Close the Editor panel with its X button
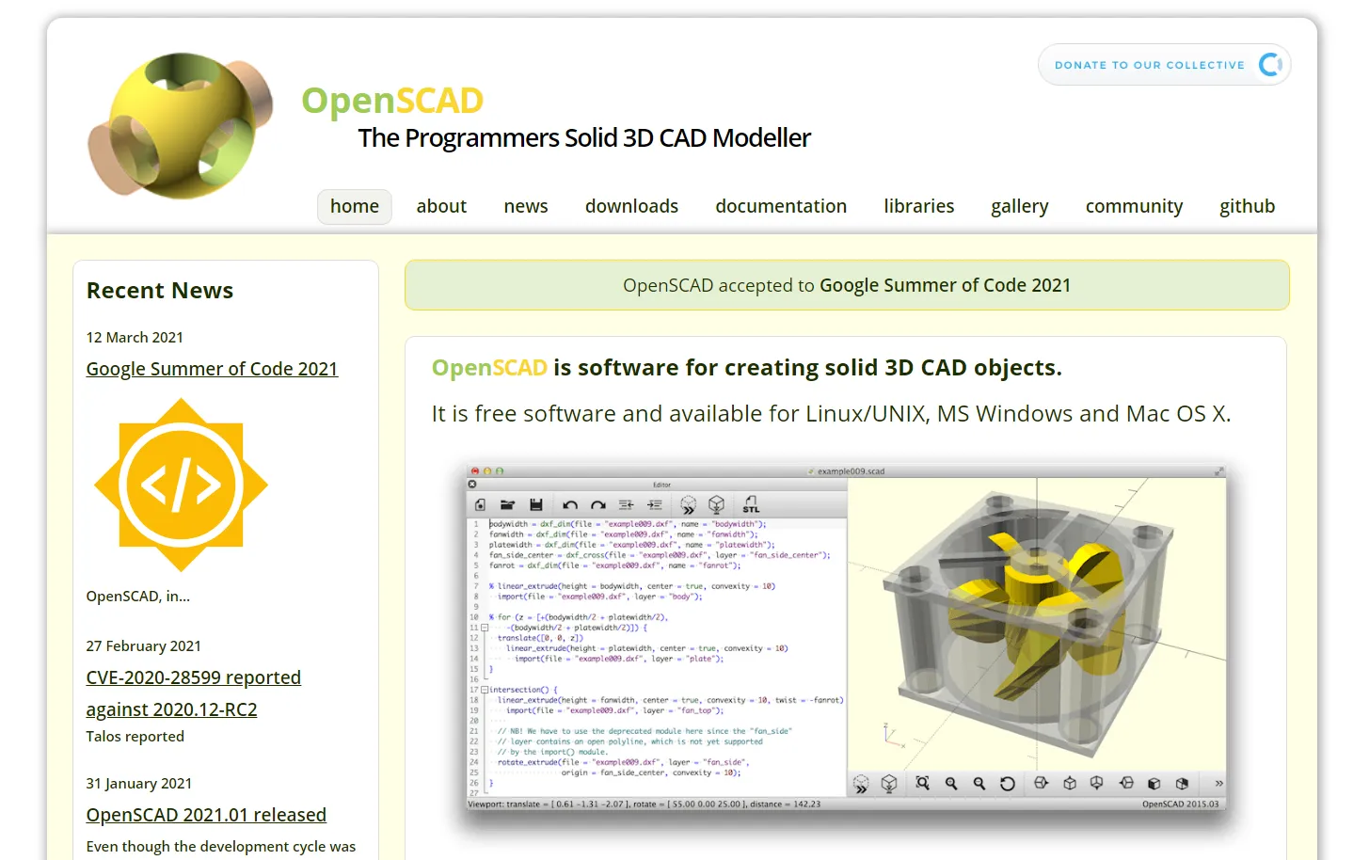This screenshot has width=1369, height=860. coord(472,485)
